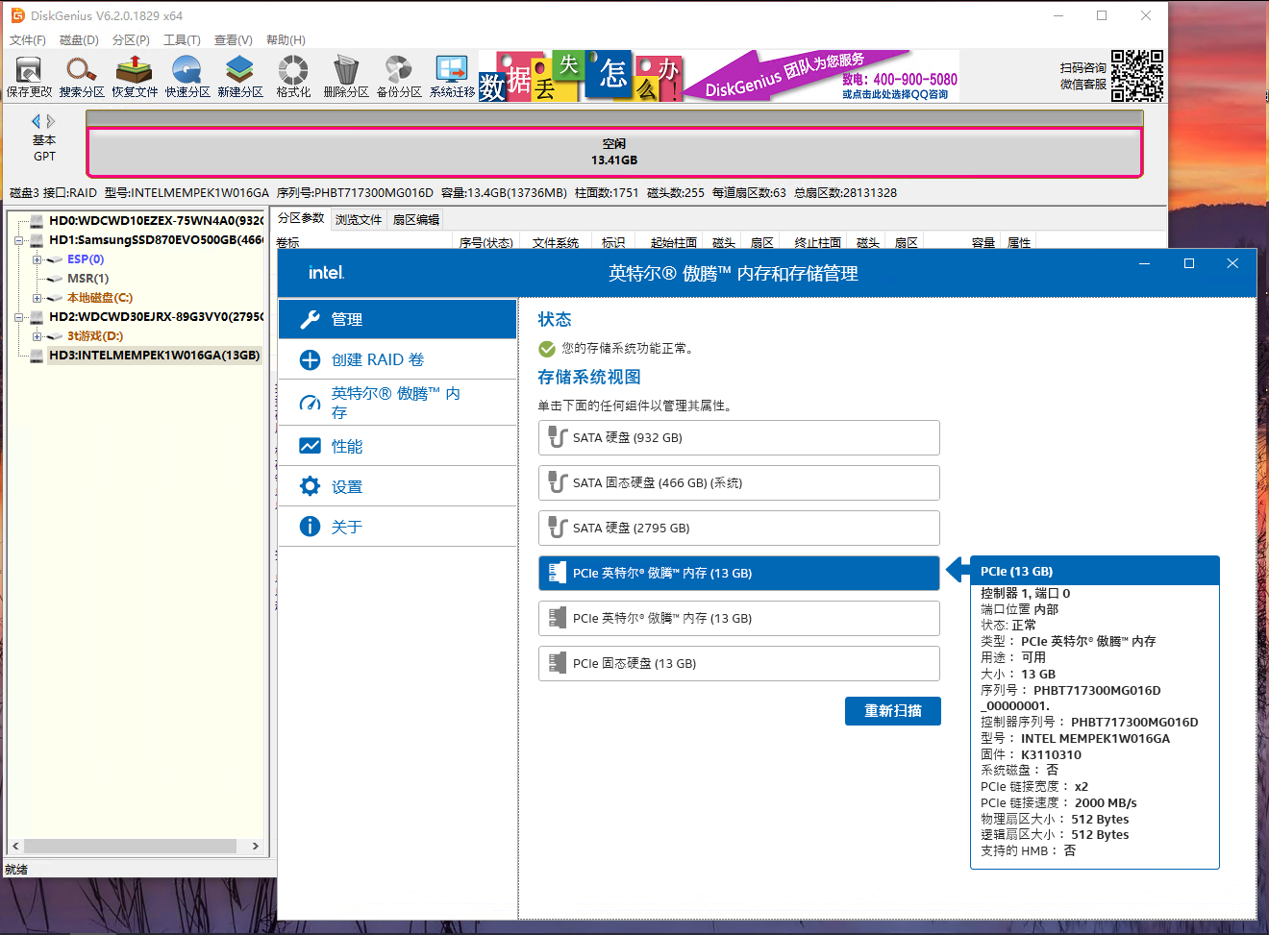Select the 快速分区 quick partition icon
Image resolution: width=1269 pixels, height=935 pixels.
(x=187, y=76)
